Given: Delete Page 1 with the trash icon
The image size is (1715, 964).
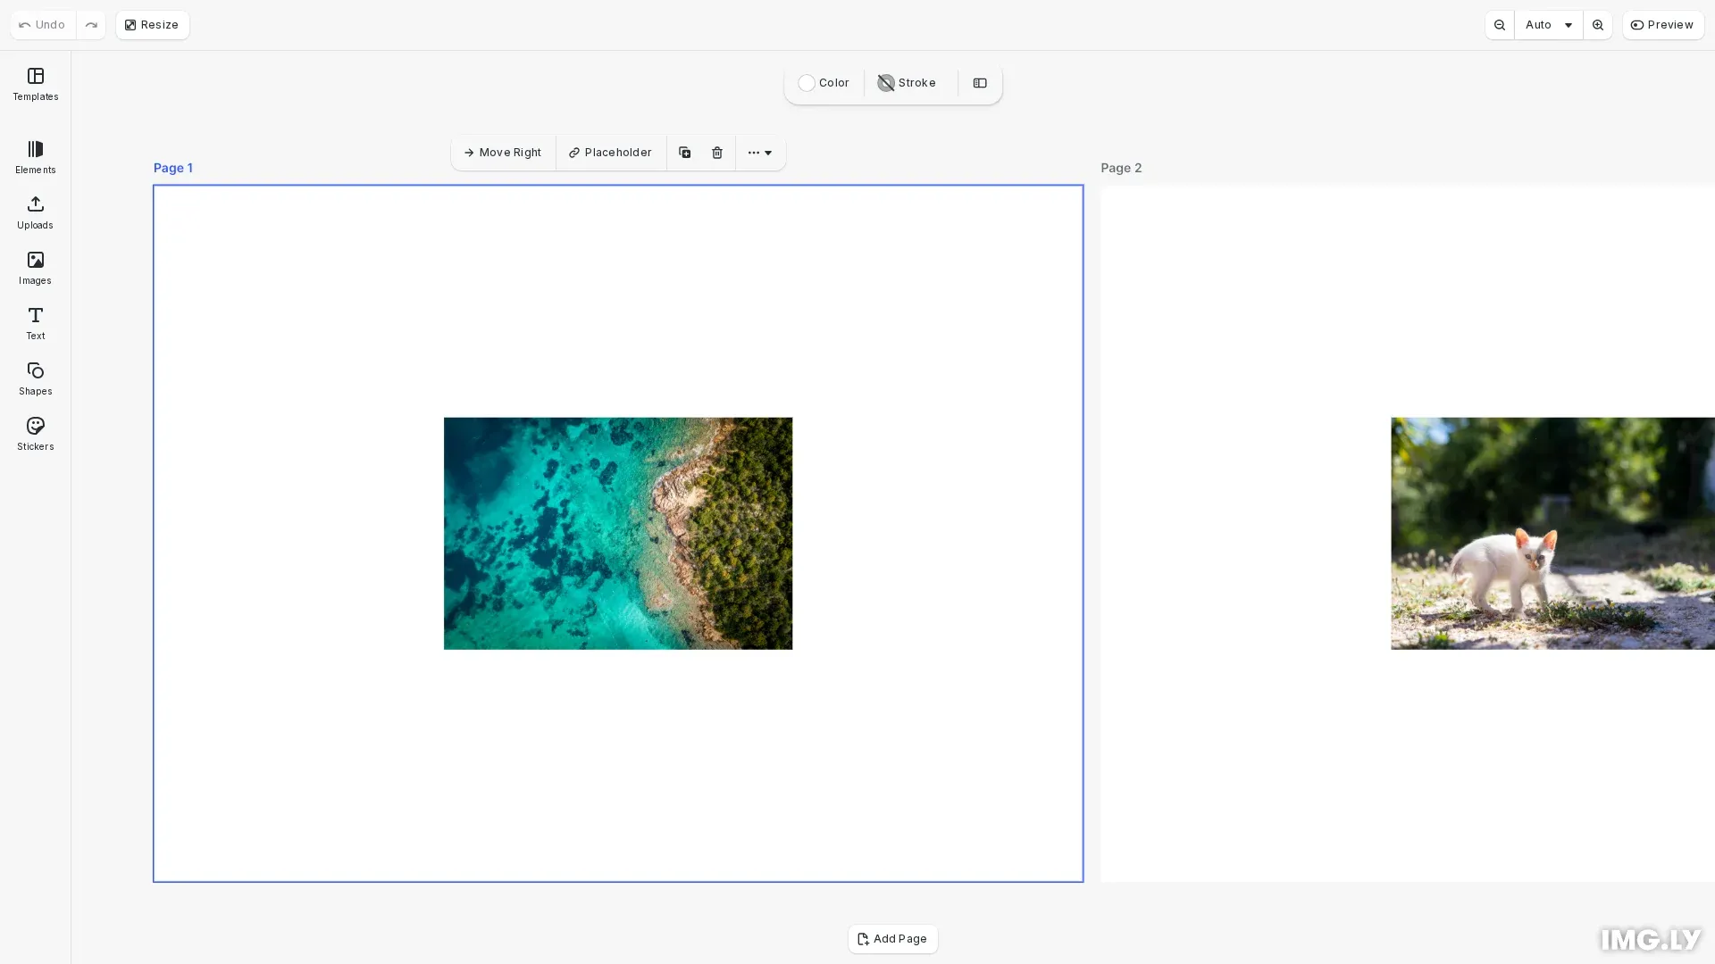Looking at the screenshot, I should coord(716,153).
